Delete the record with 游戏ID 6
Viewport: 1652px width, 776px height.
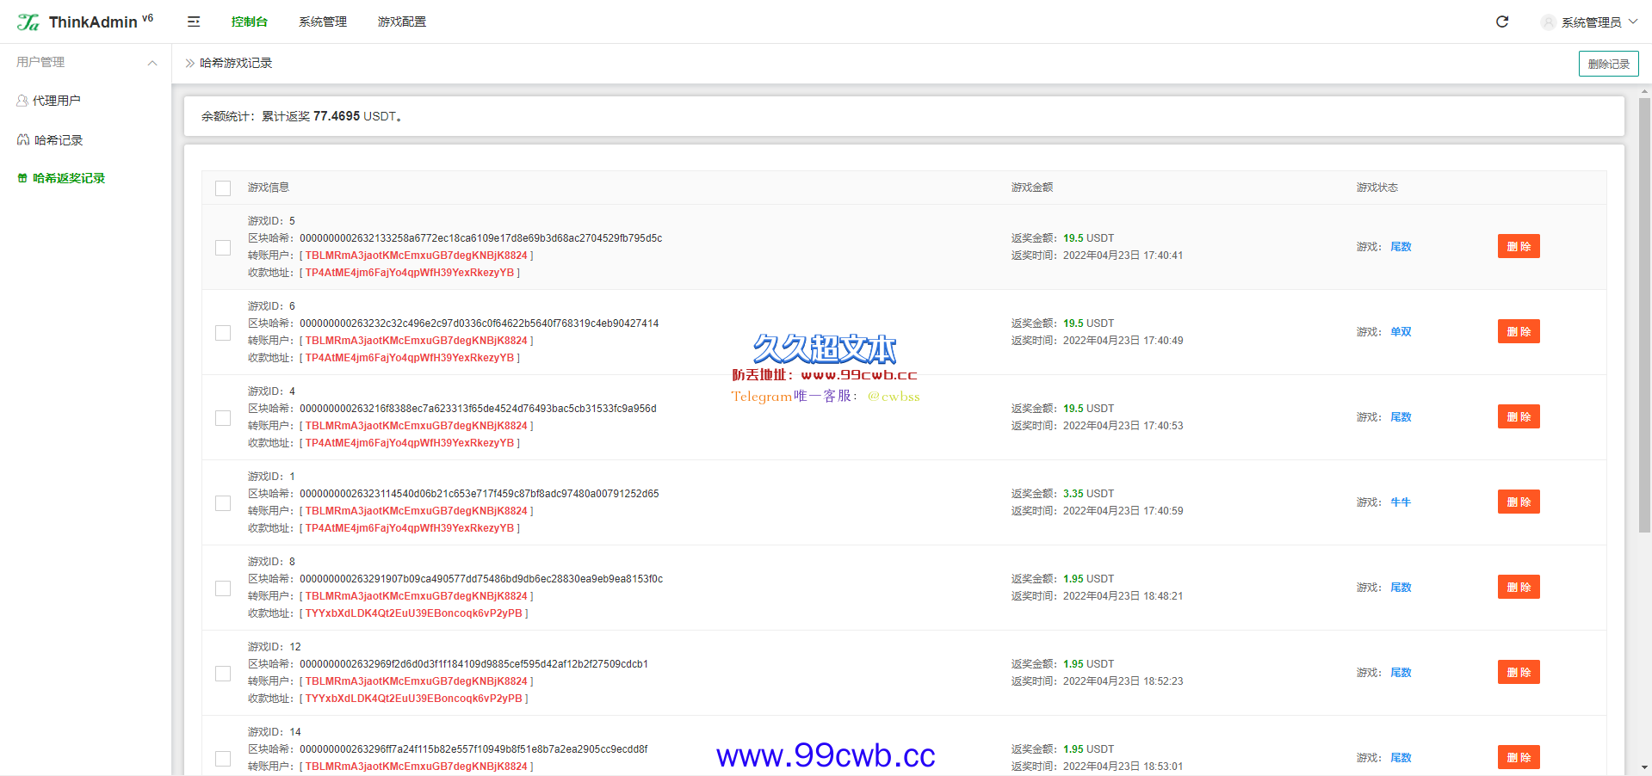click(x=1519, y=331)
